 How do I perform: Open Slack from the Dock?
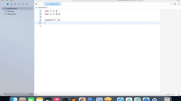129,99
